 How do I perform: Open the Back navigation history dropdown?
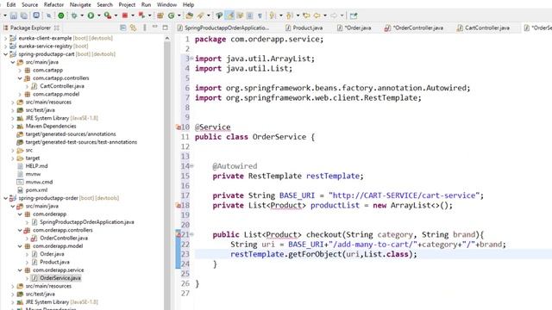click(x=324, y=15)
